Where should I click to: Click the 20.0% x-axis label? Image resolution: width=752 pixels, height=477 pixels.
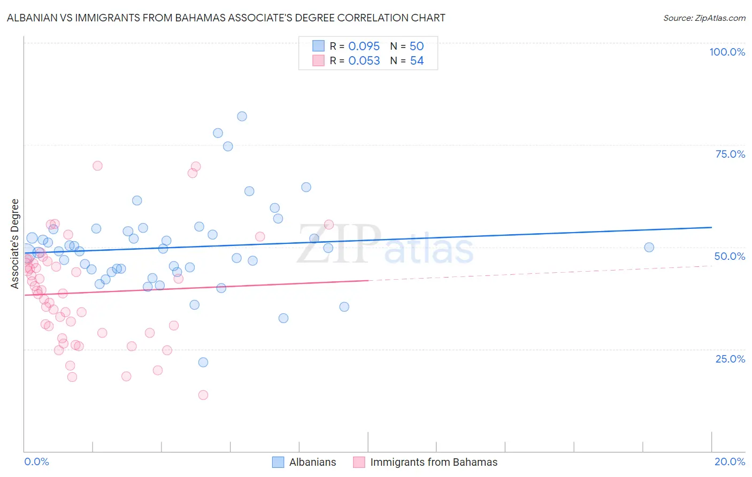point(730,461)
